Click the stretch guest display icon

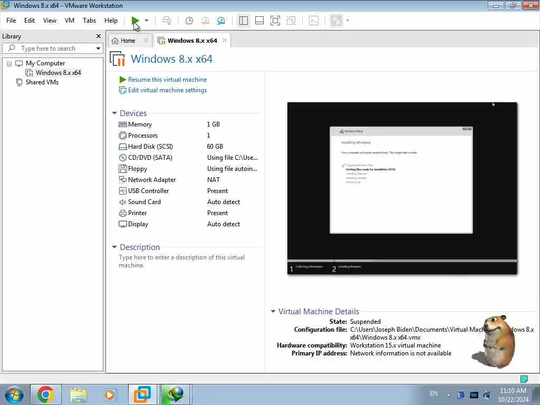tap(336, 21)
